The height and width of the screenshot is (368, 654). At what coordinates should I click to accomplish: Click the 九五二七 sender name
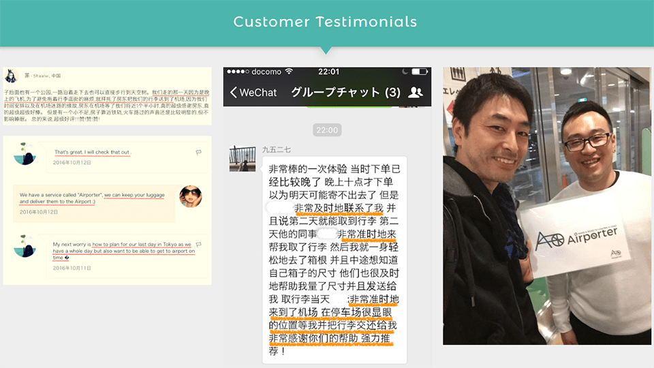click(276, 150)
